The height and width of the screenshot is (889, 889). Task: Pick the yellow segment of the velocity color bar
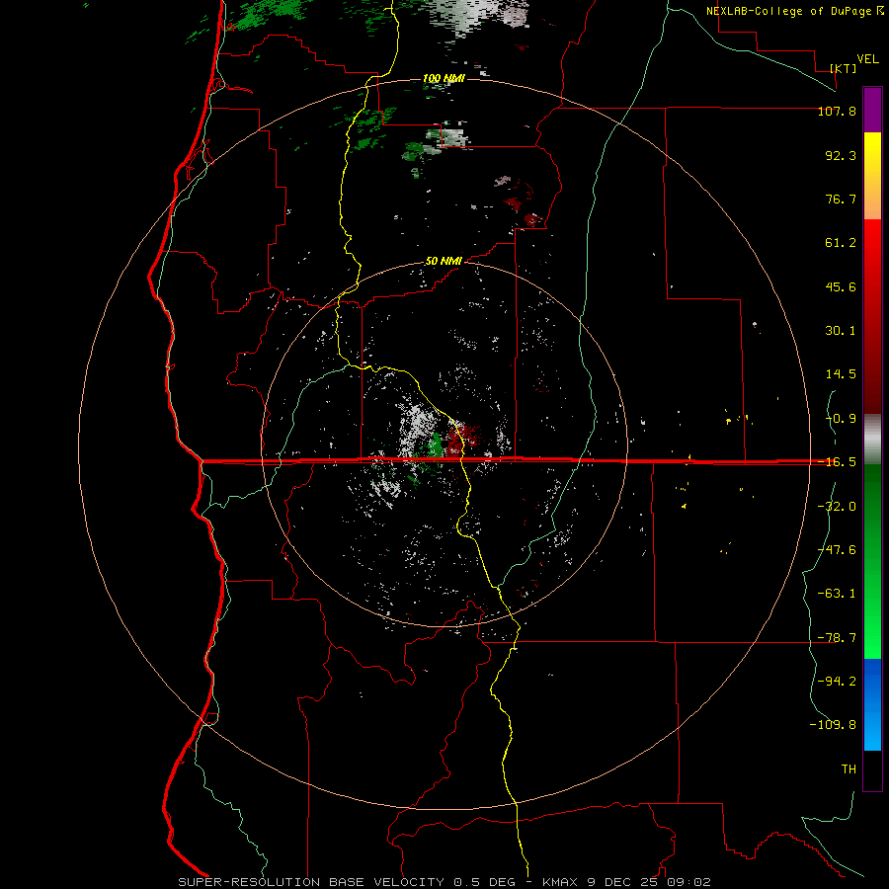[x=872, y=176]
